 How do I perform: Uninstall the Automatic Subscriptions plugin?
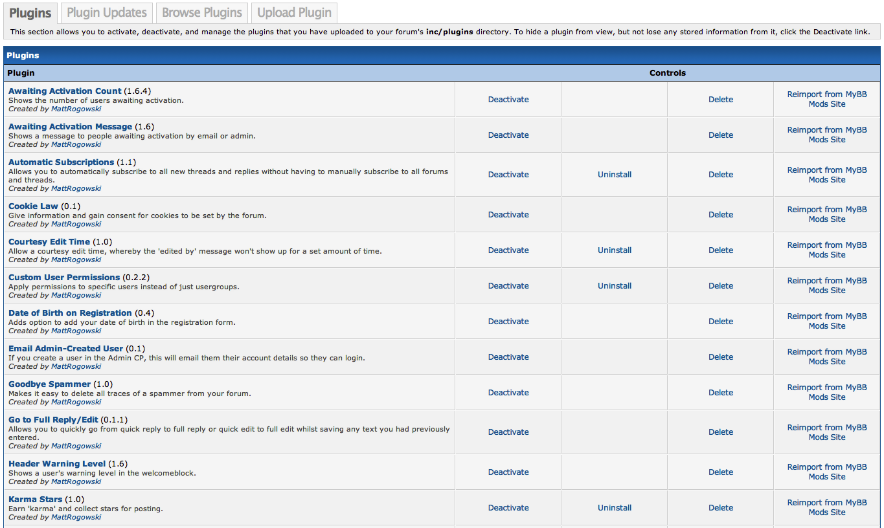point(614,175)
